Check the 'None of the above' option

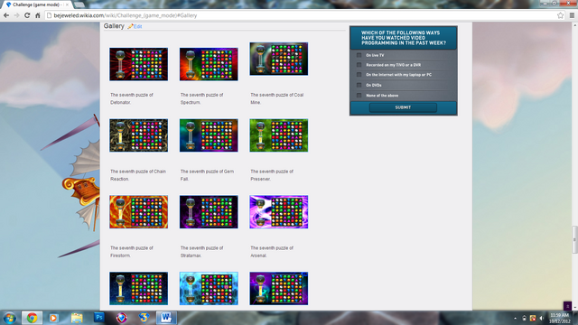[359, 96]
